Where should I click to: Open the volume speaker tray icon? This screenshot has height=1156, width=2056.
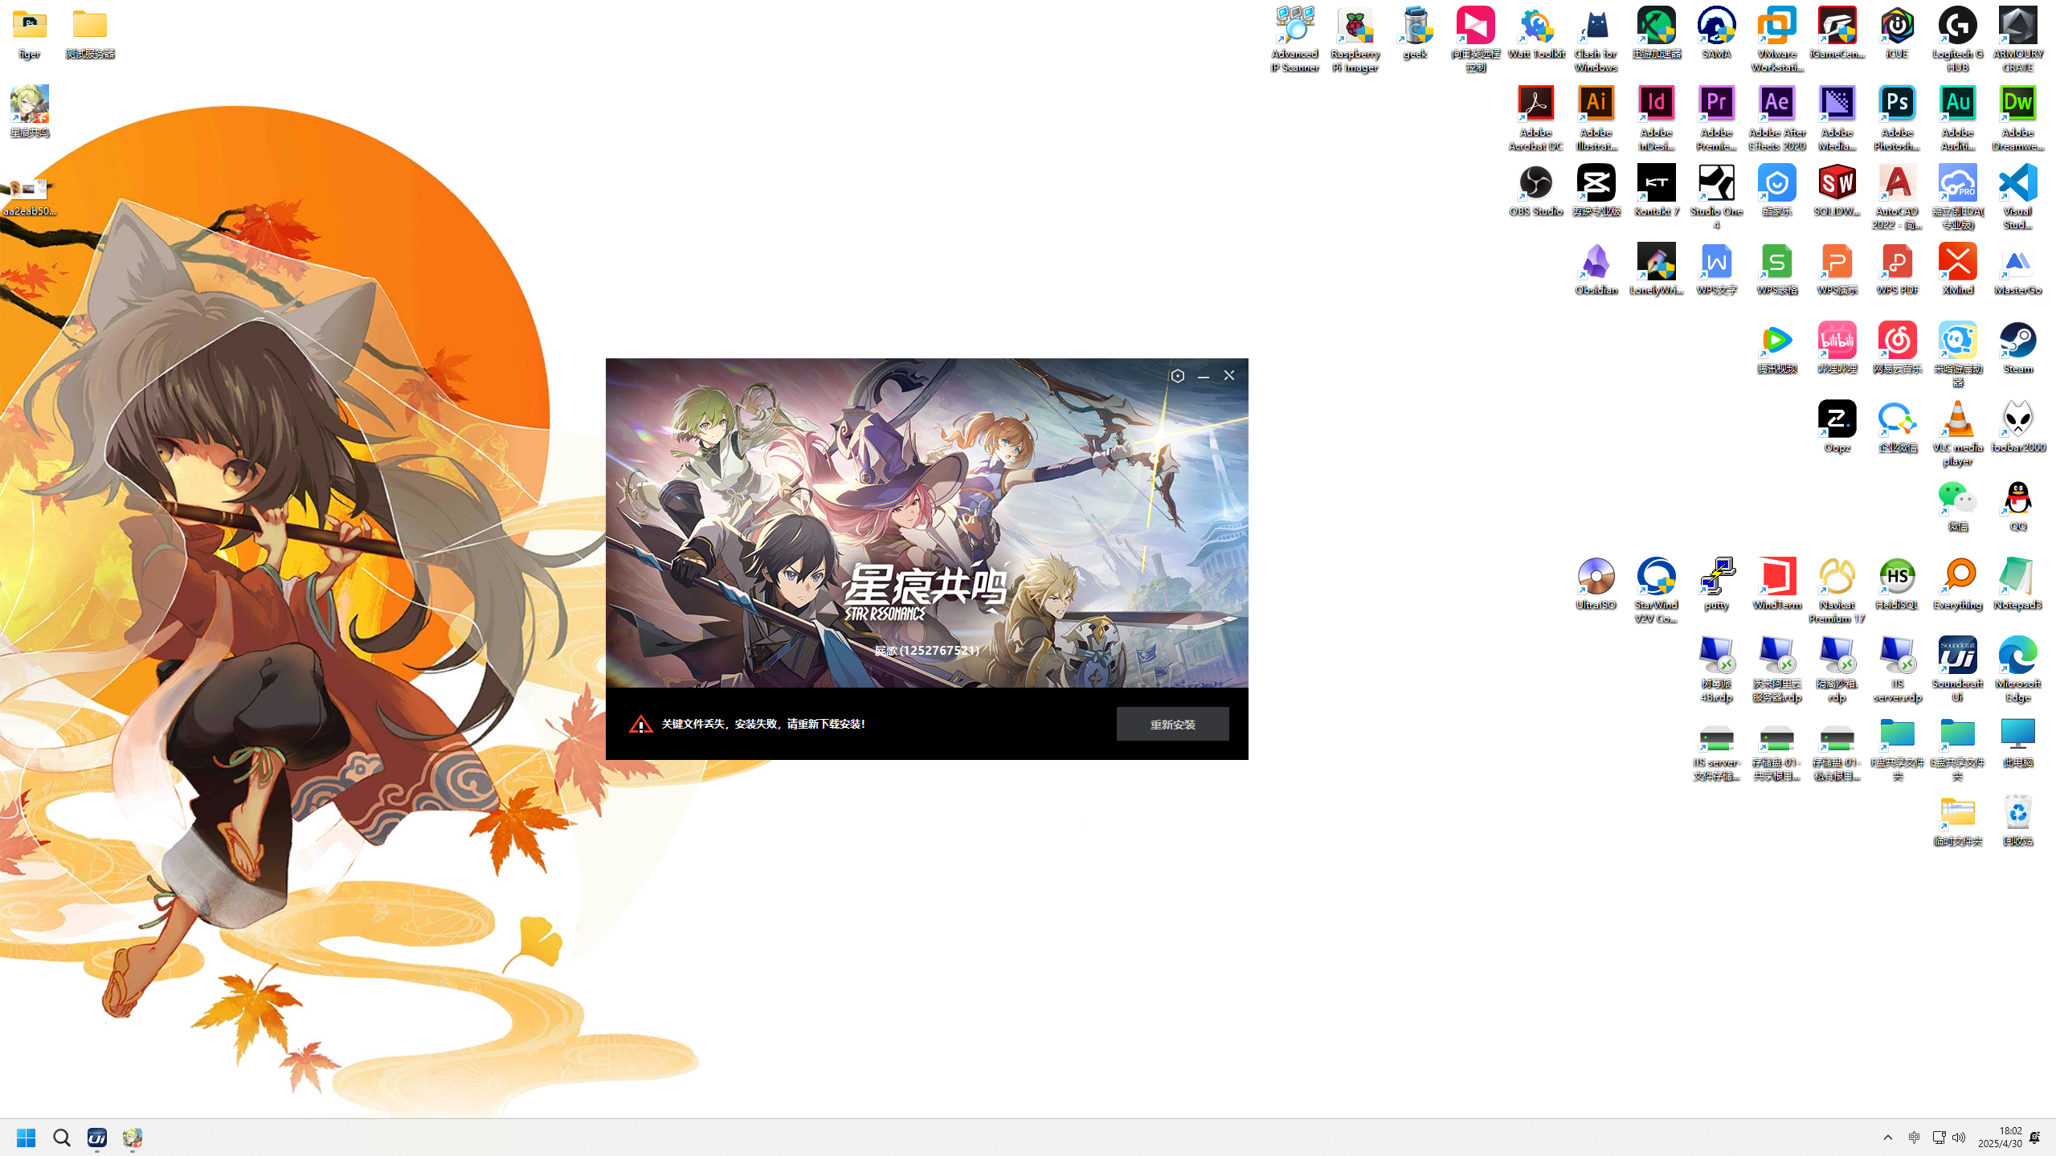[x=1959, y=1138]
